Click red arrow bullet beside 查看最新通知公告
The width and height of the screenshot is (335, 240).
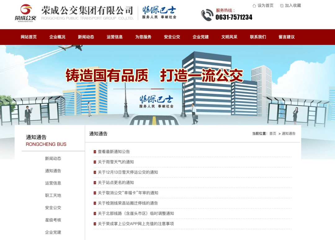95,152
